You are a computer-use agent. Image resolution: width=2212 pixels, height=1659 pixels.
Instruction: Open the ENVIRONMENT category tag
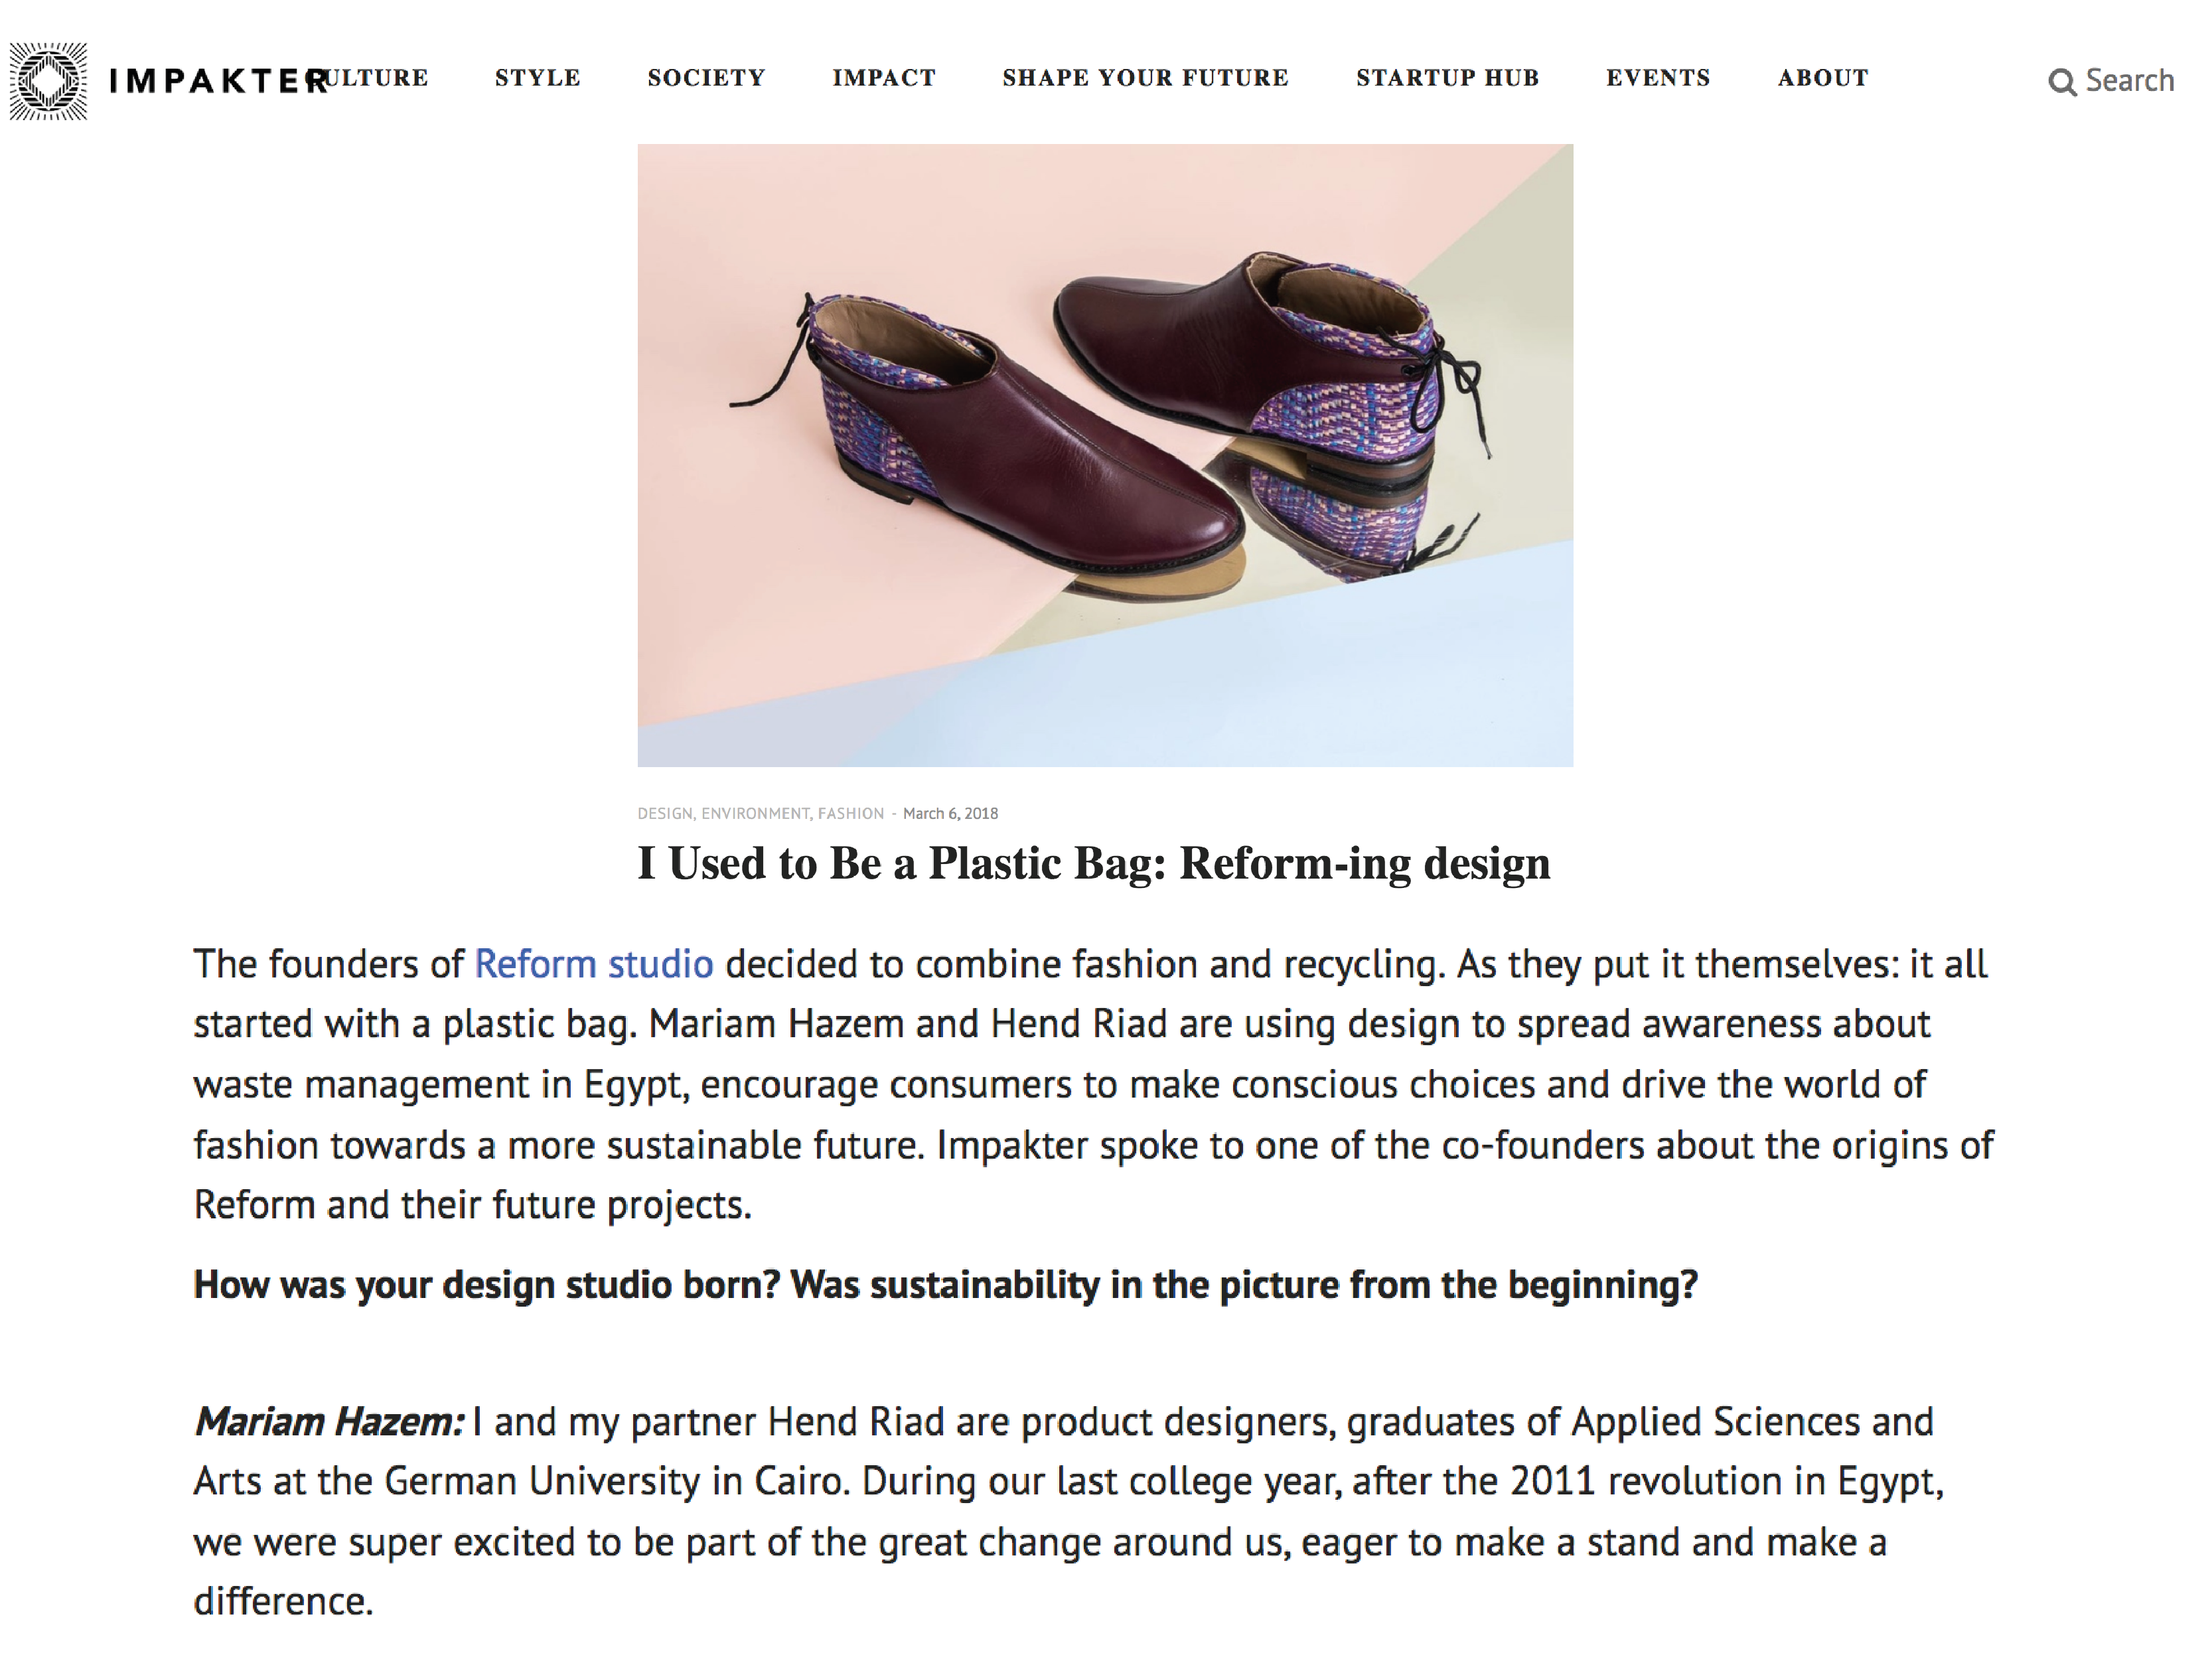755,814
